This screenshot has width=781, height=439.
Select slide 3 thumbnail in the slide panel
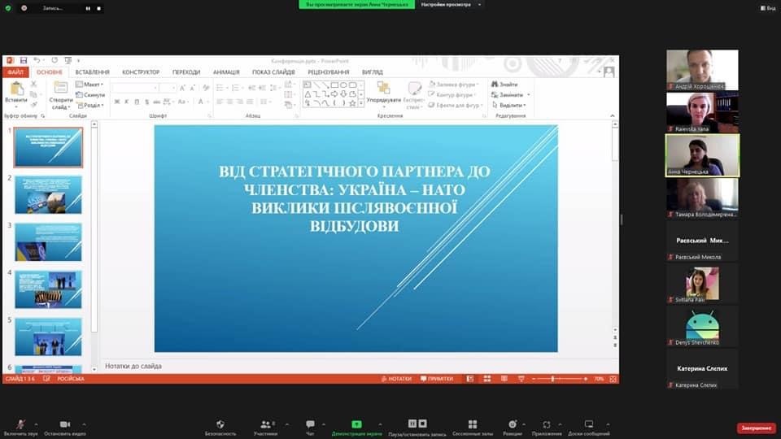click(x=48, y=241)
